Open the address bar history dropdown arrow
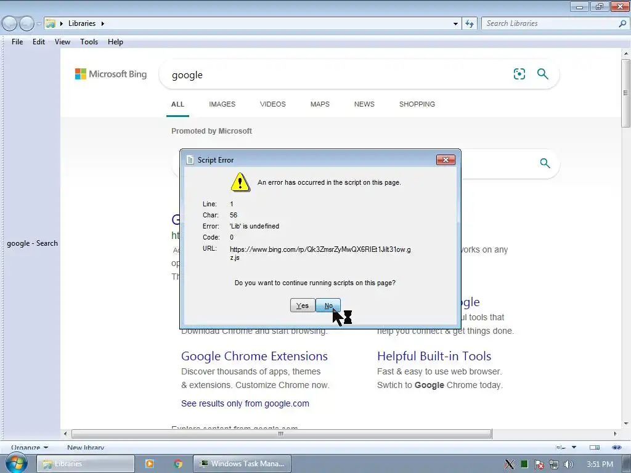The image size is (631, 473). click(x=455, y=24)
